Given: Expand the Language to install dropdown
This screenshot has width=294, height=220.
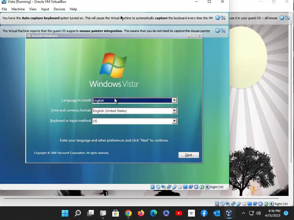Looking at the screenshot, I should click(174, 101).
